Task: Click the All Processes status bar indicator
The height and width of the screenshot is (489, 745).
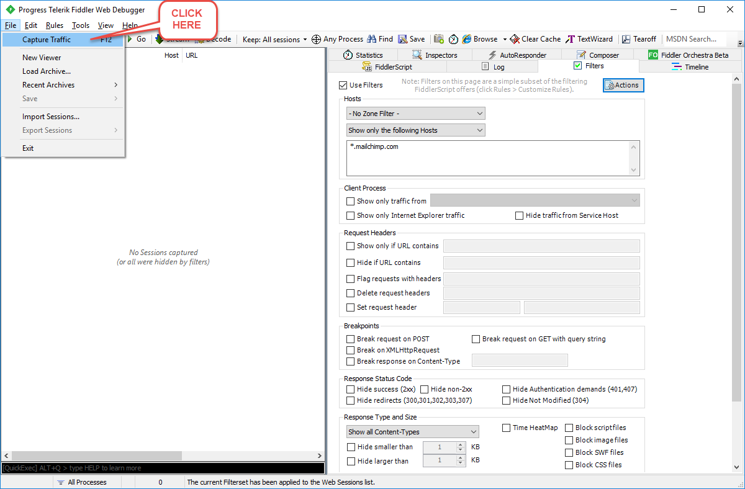Action: [x=82, y=482]
